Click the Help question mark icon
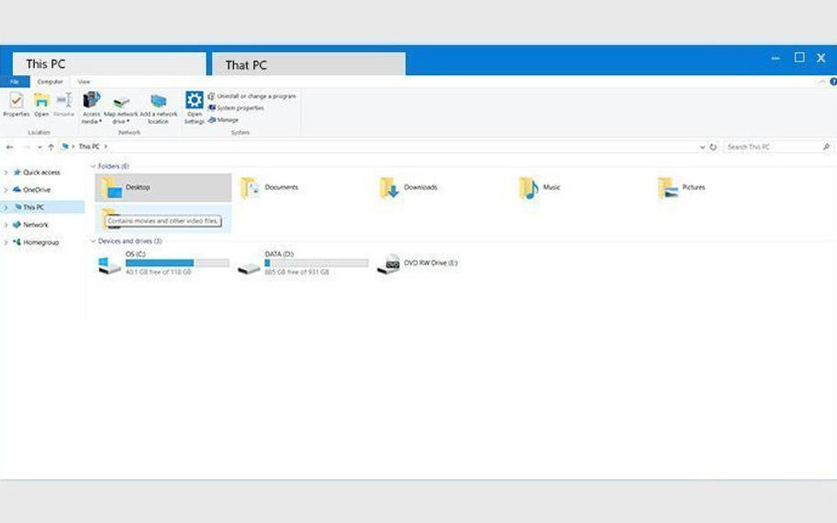The image size is (837, 523). [832, 82]
